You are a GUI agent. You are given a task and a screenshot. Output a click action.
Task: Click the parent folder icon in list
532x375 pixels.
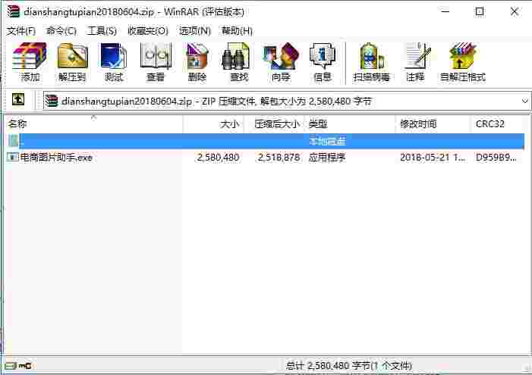coord(14,141)
